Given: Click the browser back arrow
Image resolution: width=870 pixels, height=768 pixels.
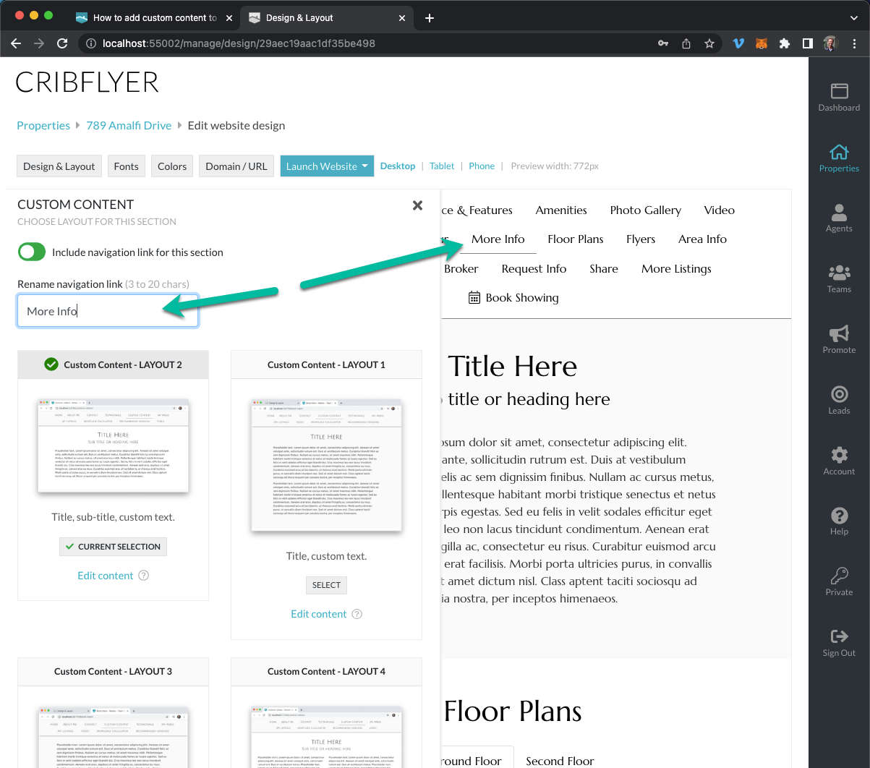Looking at the screenshot, I should [x=16, y=43].
